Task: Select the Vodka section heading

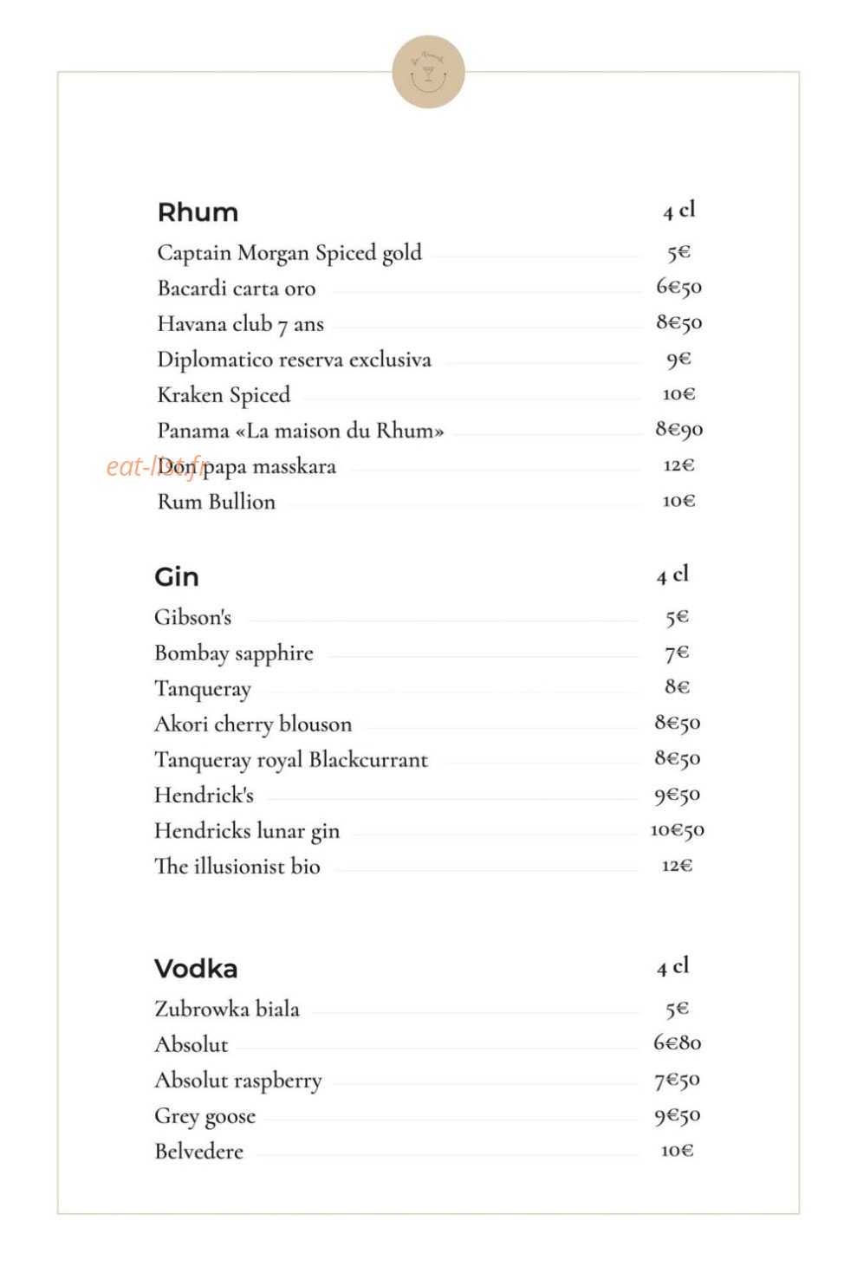Action: point(196,968)
